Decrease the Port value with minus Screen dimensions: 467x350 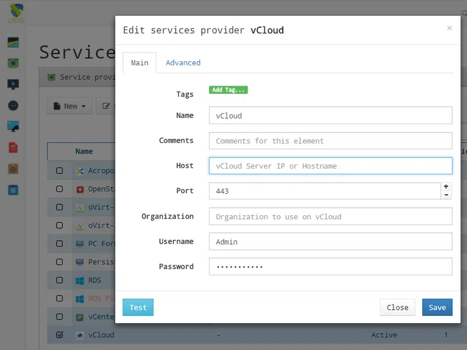click(446, 195)
